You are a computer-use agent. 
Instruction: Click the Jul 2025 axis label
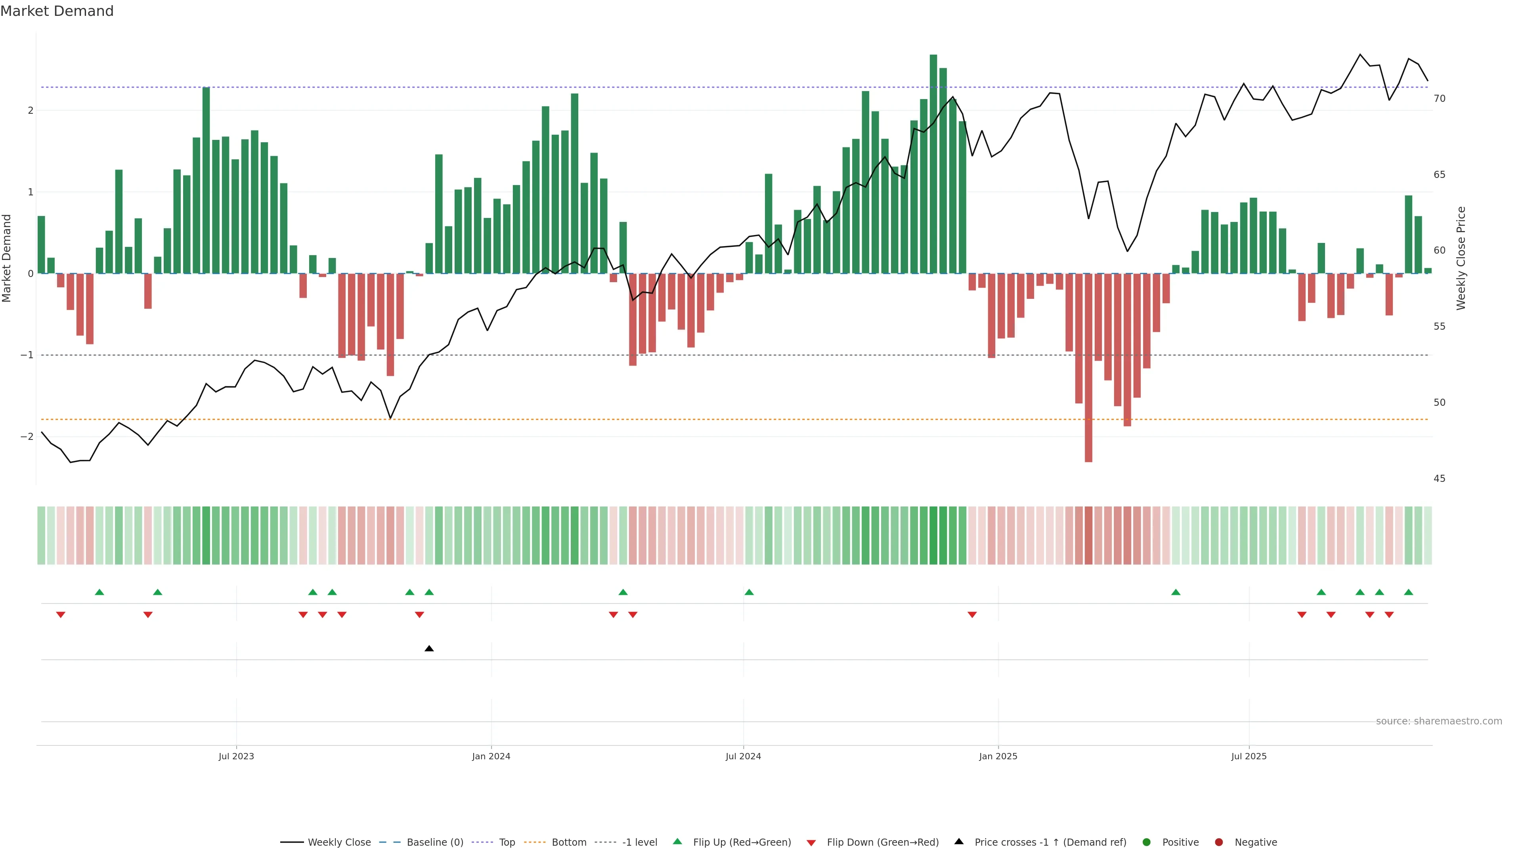pyautogui.click(x=1249, y=756)
